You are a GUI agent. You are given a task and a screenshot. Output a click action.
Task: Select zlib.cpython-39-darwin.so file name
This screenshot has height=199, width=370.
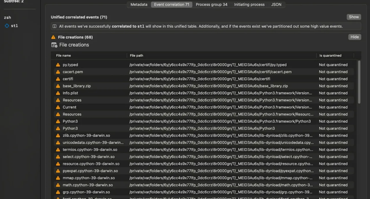[86, 135]
